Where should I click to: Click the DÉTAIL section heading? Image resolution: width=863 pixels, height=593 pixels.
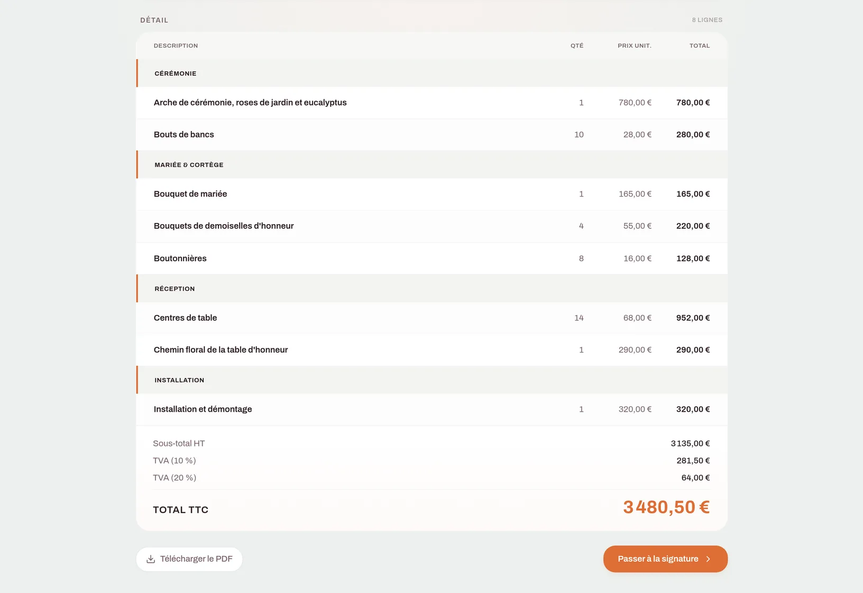coord(154,20)
